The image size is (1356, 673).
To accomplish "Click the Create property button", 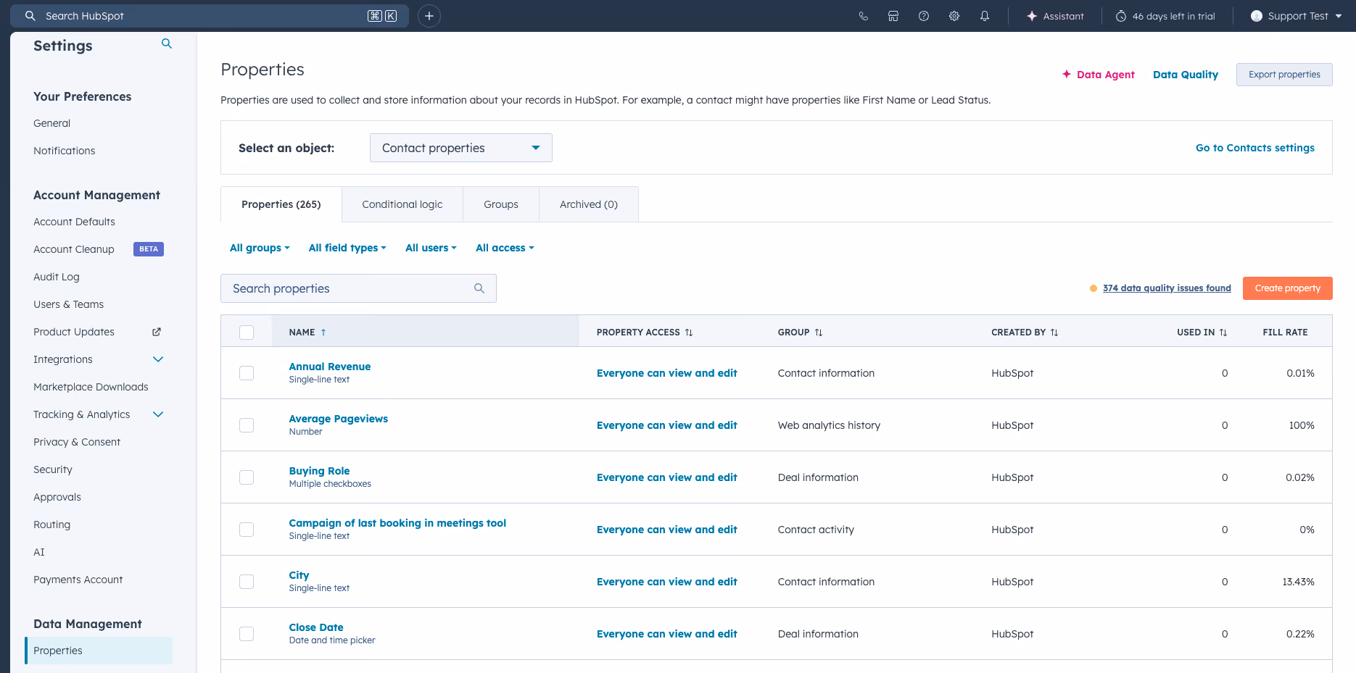I will pos(1287,288).
